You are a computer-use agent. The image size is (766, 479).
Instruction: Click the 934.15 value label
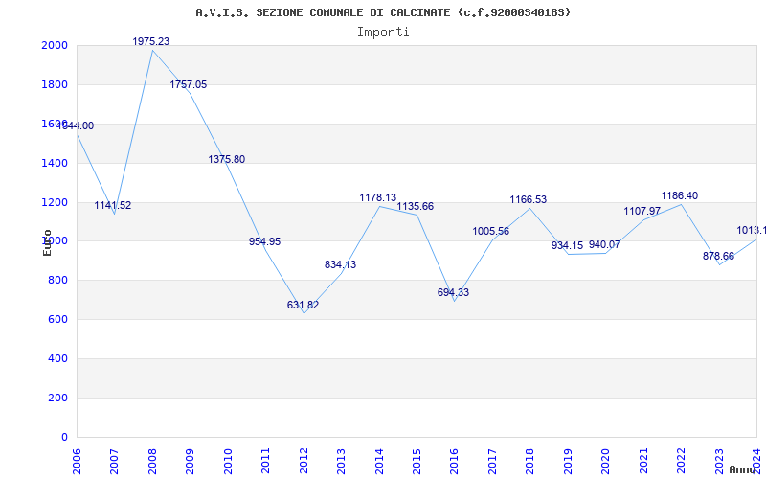click(567, 245)
